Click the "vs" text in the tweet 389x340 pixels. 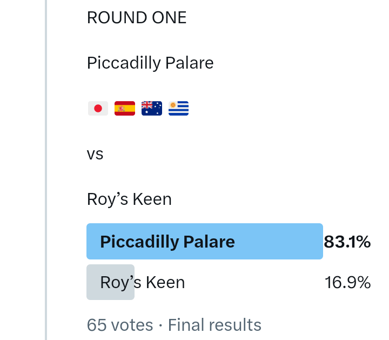(x=95, y=154)
